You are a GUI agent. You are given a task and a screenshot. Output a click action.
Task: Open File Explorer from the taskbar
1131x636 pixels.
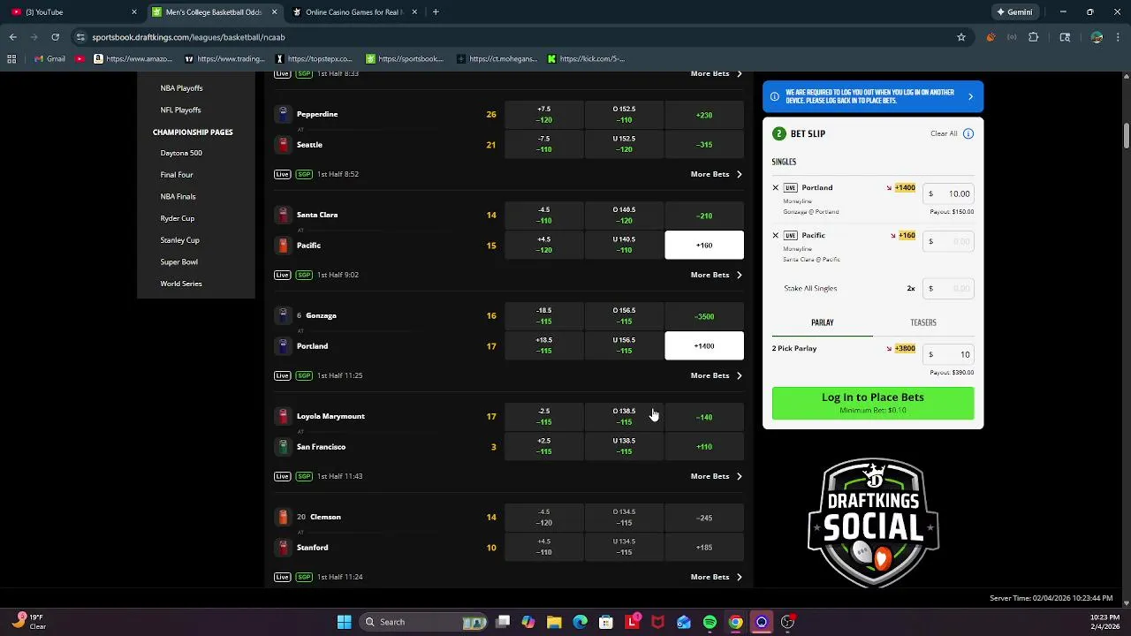(x=554, y=622)
